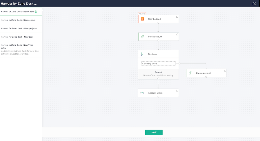
Task: Select the Company Exists condition box
Action: [x=158, y=64]
